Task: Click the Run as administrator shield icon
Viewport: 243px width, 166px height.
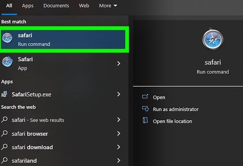Action: (x=145, y=109)
